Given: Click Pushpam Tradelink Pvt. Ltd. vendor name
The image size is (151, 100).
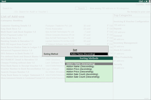Looking at the screenshot, I should click(59, 26).
